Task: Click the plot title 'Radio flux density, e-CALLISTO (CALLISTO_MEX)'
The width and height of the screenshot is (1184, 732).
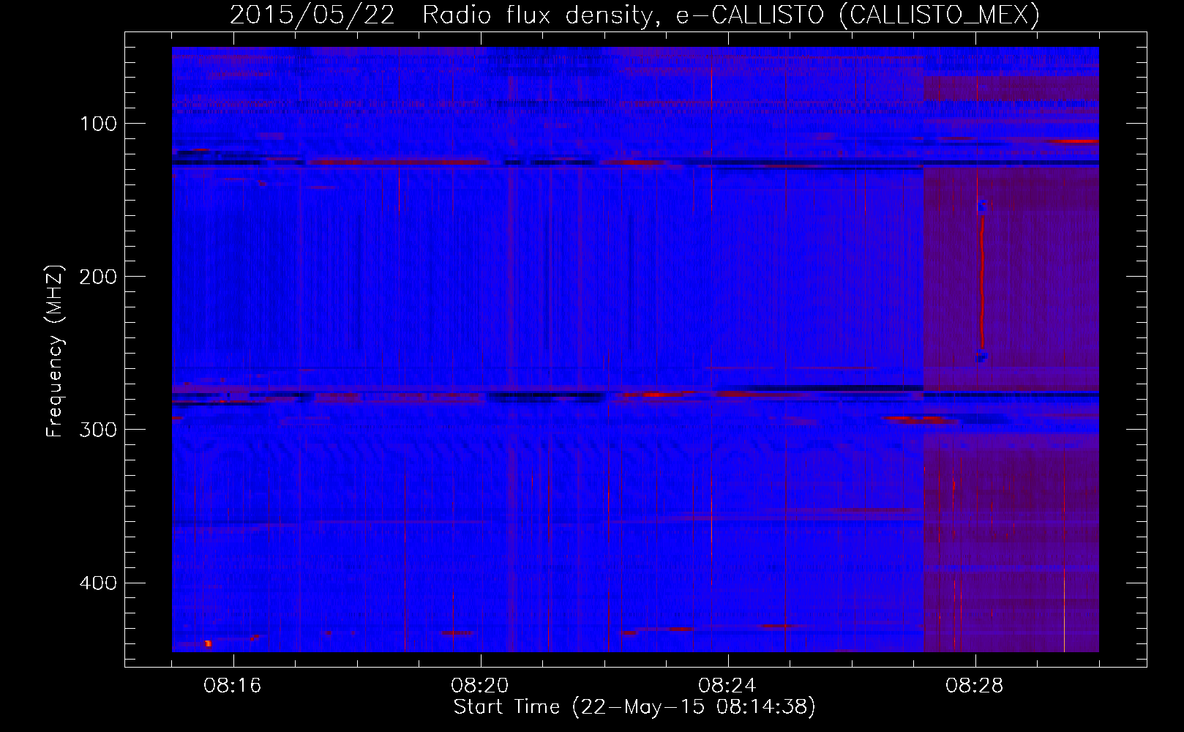Action: tap(731, 15)
